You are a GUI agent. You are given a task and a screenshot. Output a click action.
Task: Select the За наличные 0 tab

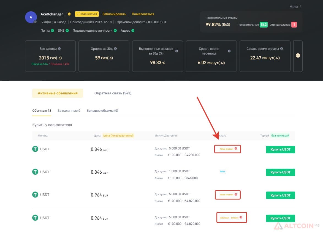tap(69, 111)
